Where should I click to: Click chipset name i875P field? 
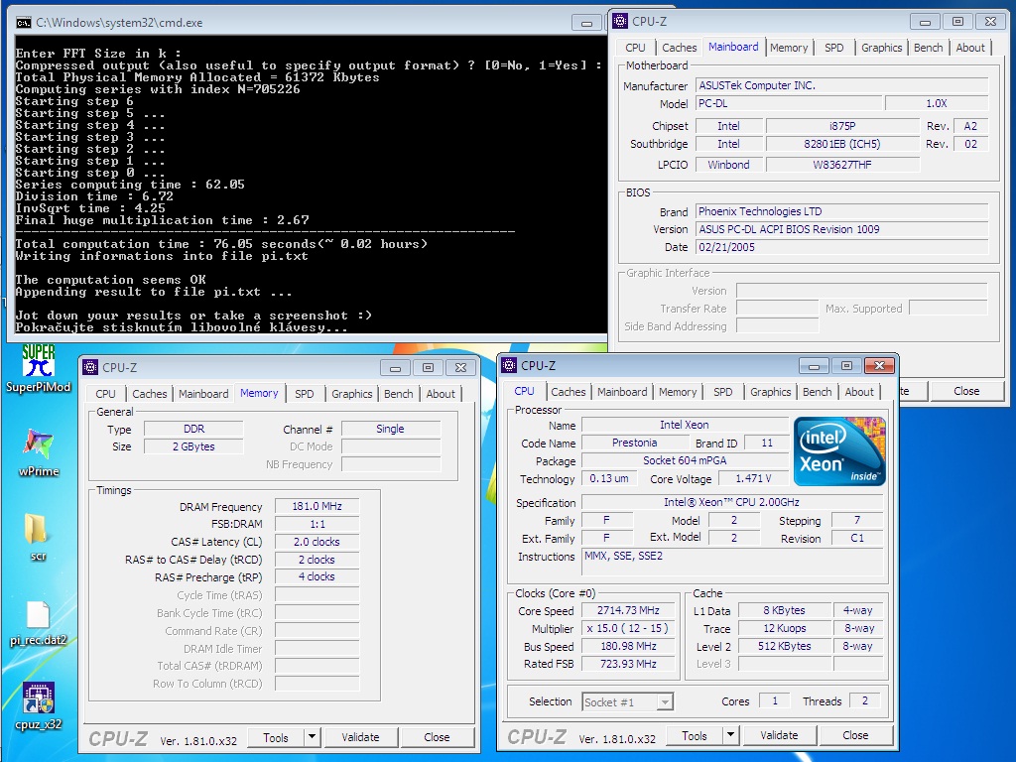(x=842, y=126)
